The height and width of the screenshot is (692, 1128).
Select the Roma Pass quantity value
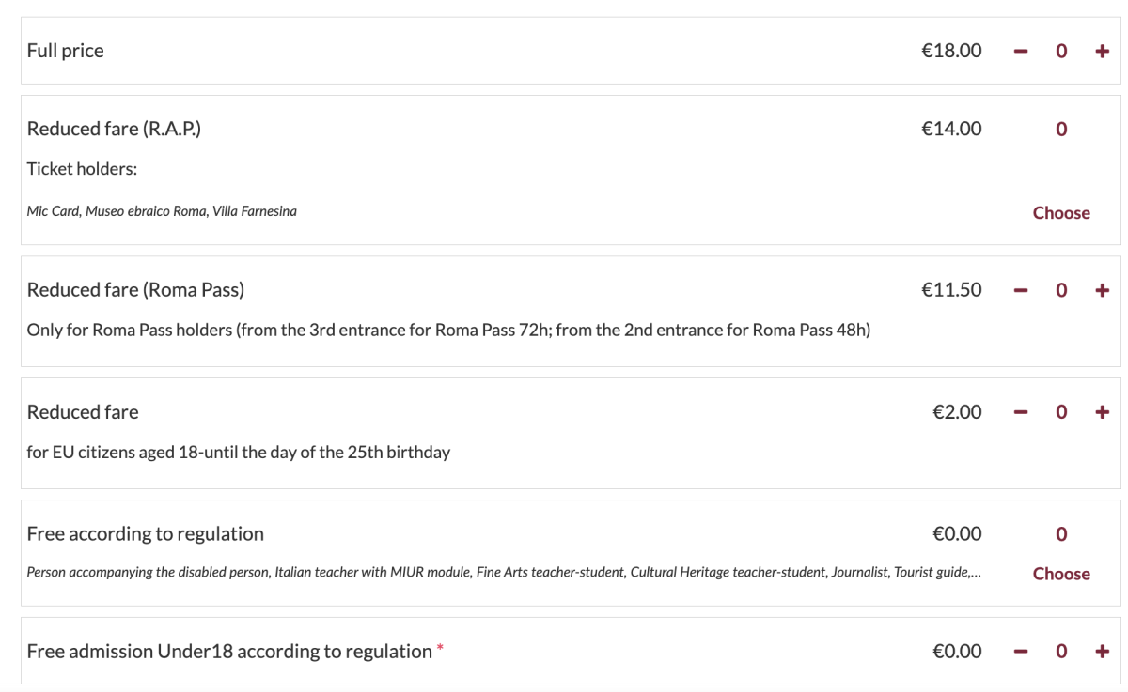[x=1061, y=290]
